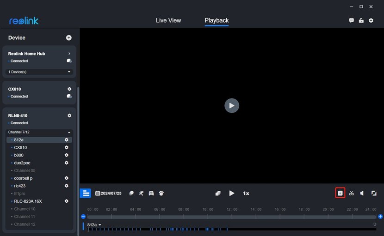
Task: Toggle the Reolink Home Hub camera icon
Action: coord(69,61)
